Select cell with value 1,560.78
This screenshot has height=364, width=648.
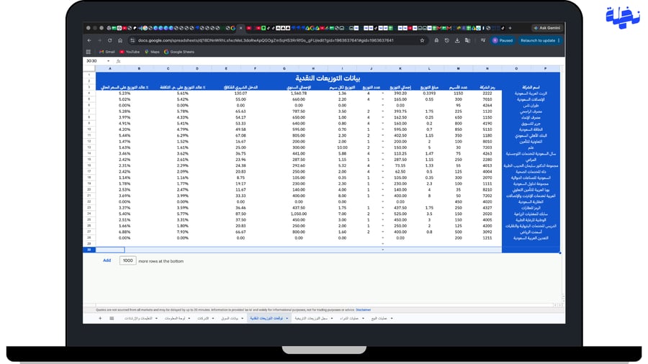click(299, 94)
